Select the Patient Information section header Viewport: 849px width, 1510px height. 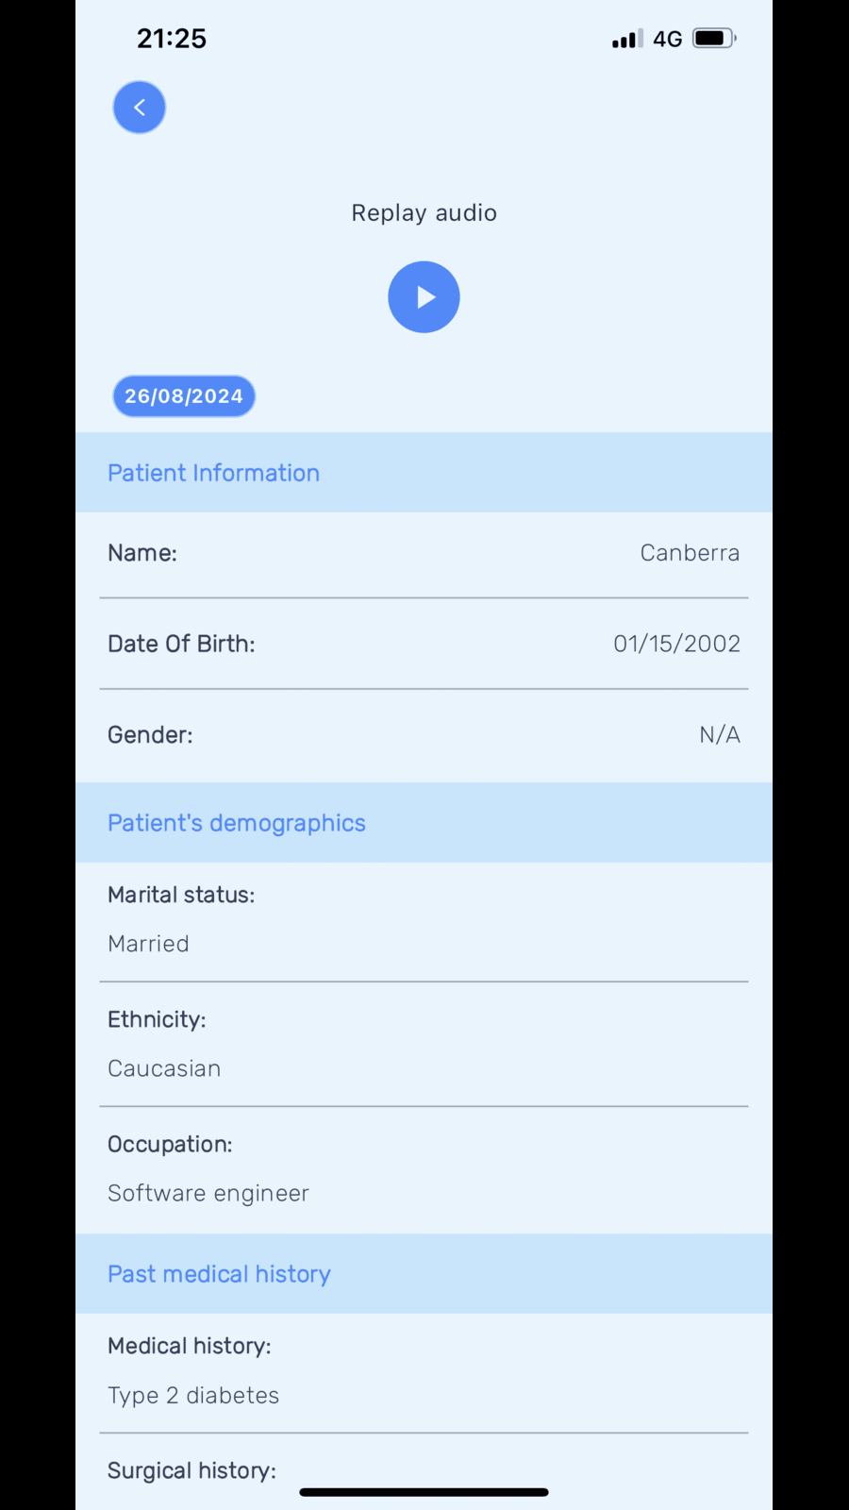[213, 473]
